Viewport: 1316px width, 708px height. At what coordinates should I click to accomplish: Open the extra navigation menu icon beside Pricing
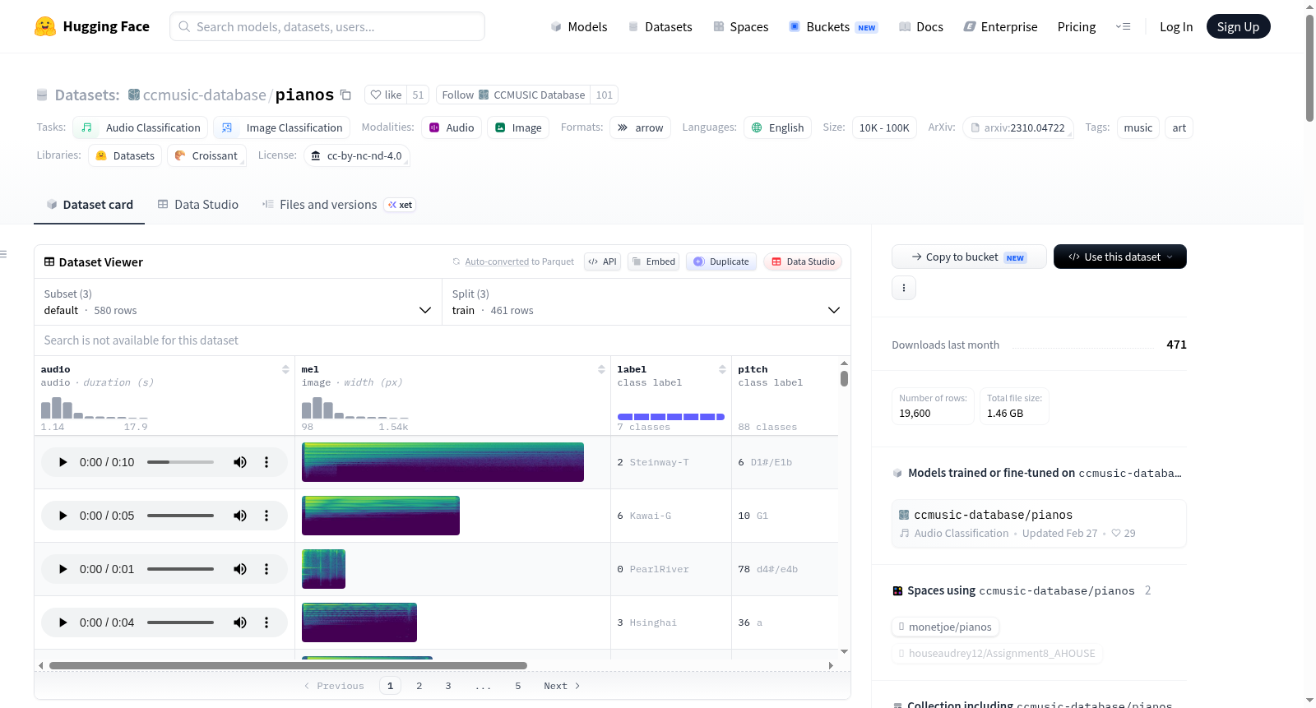(1123, 26)
